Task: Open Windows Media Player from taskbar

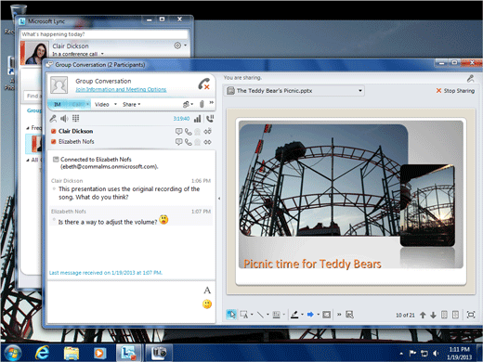Action: [x=99, y=353]
